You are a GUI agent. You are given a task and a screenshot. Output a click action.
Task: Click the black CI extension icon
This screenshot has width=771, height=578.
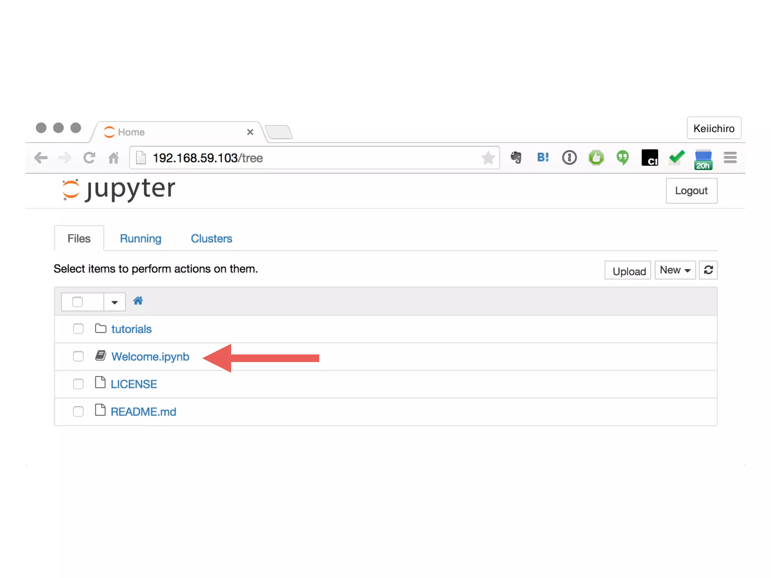click(650, 157)
